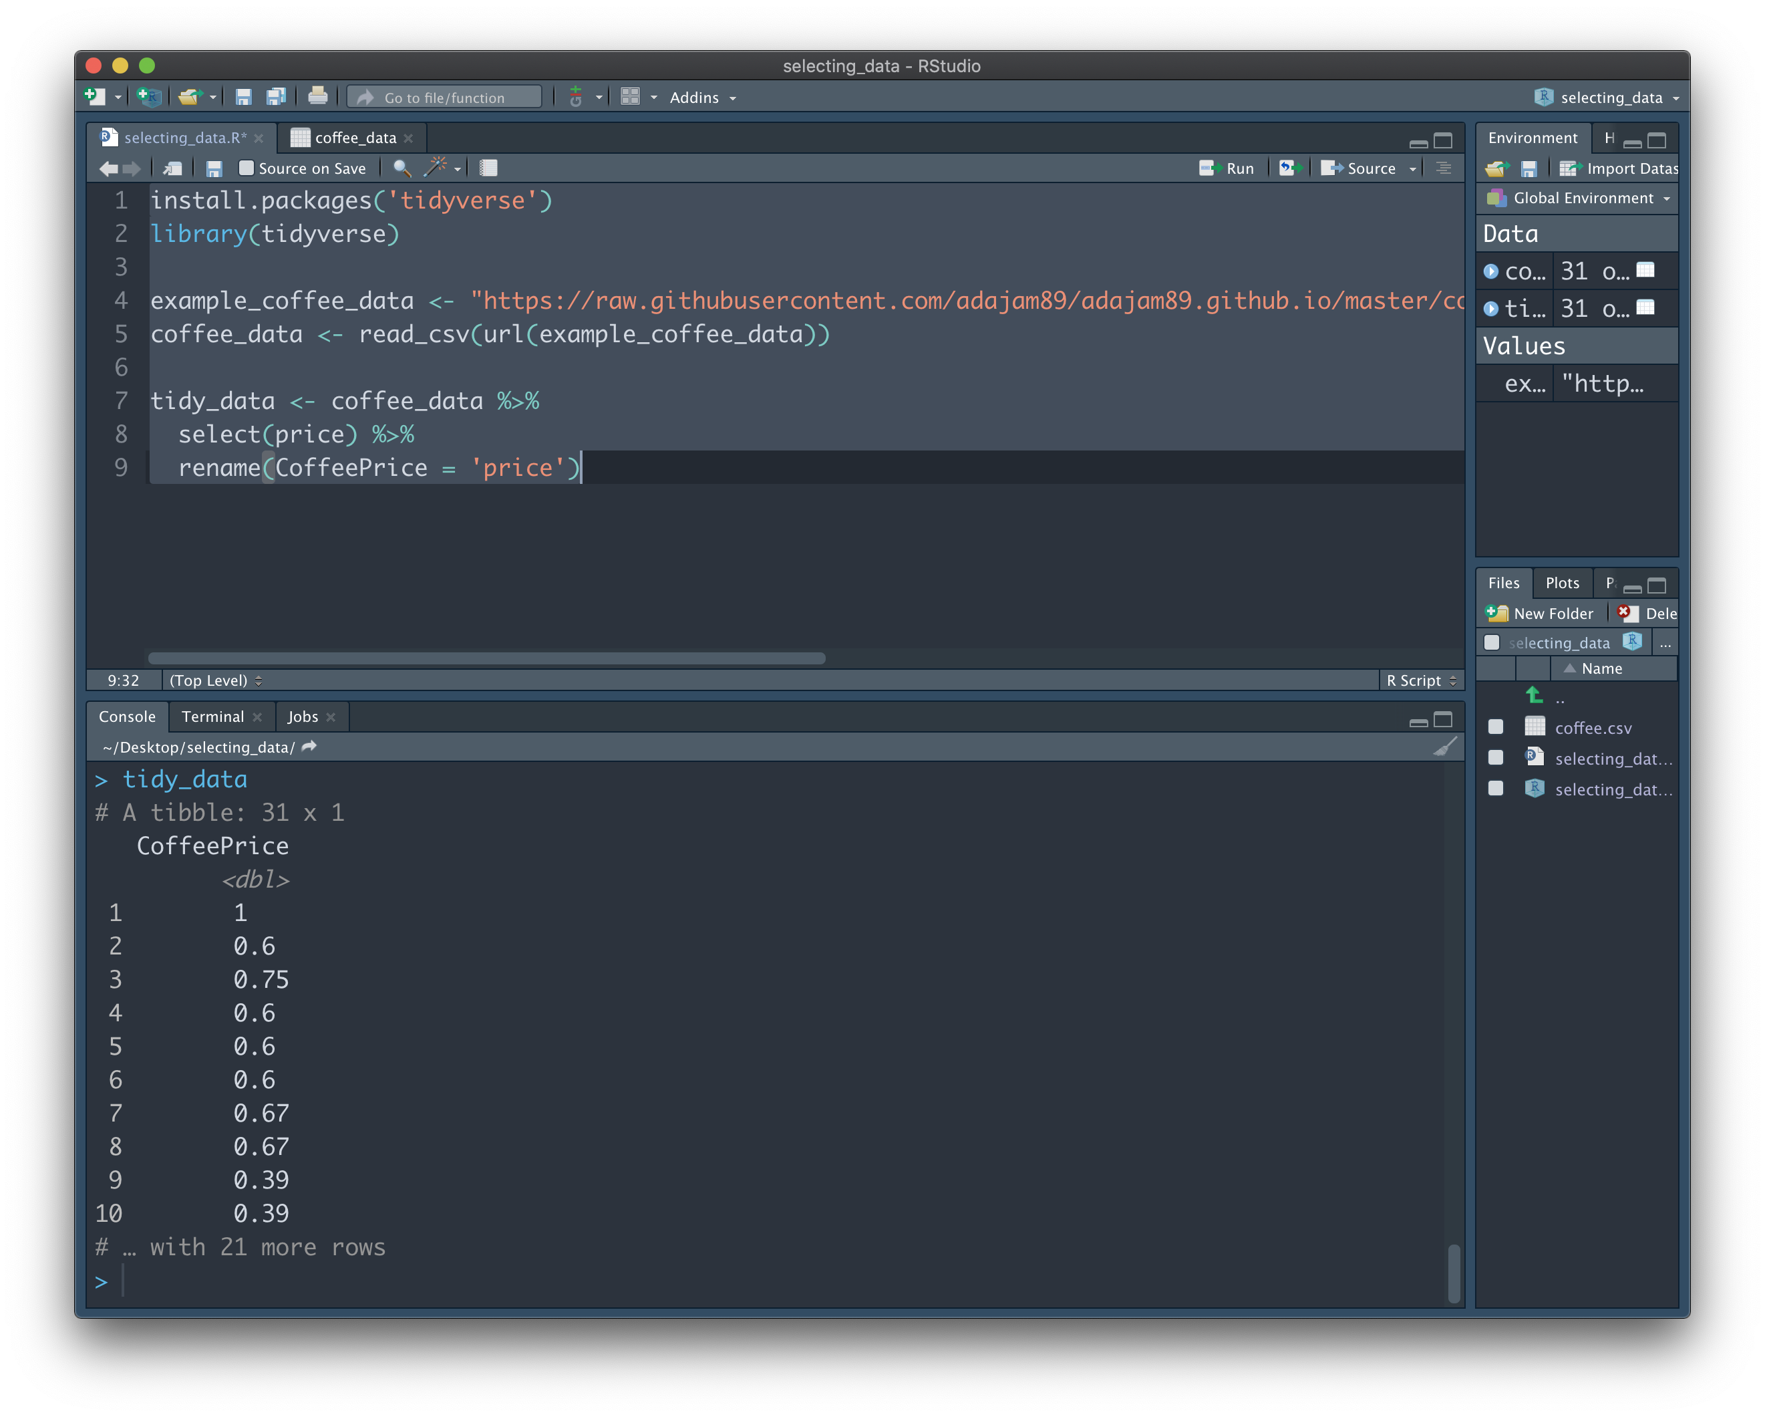Click the Delete button in Files pane
Screen dimensions: 1765x1417
[1648, 614]
